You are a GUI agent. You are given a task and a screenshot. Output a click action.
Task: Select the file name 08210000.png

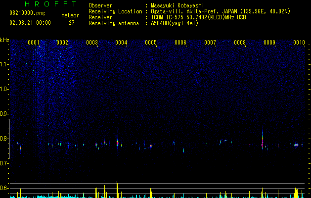[27, 13]
